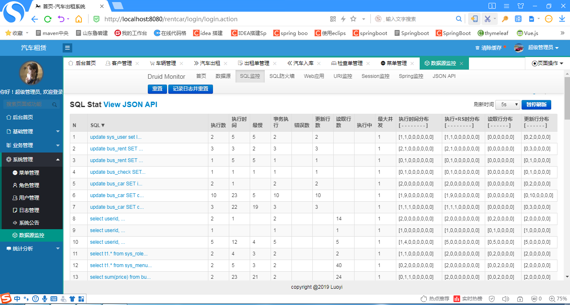Open the browser downloads arrow icon

pyautogui.click(x=561, y=19)
